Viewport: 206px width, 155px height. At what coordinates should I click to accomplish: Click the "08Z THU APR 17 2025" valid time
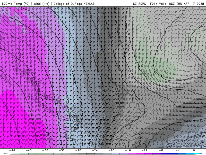[186, 4]
